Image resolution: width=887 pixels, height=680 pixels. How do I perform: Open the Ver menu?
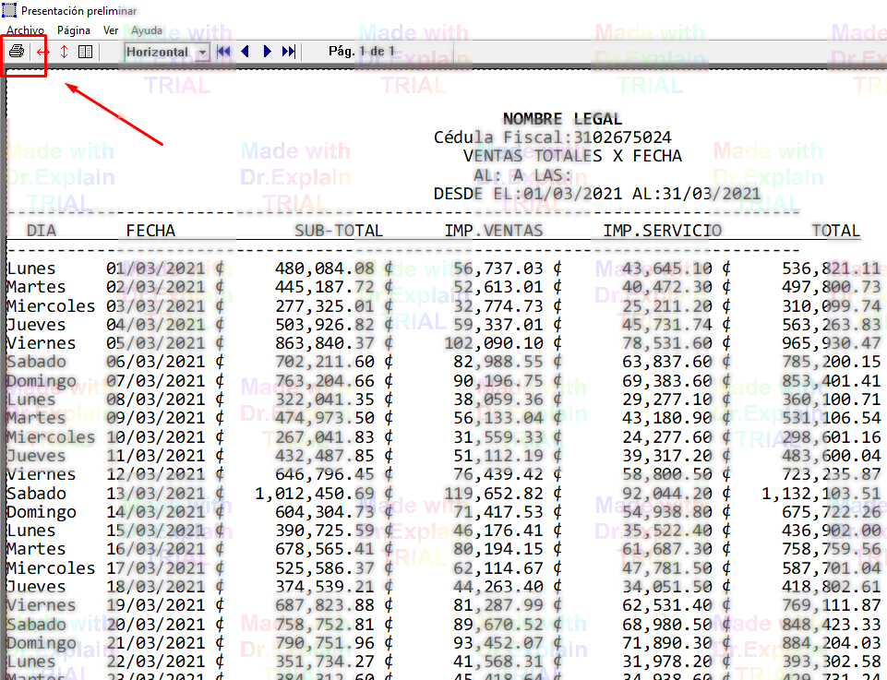click(x=111, y=30)
